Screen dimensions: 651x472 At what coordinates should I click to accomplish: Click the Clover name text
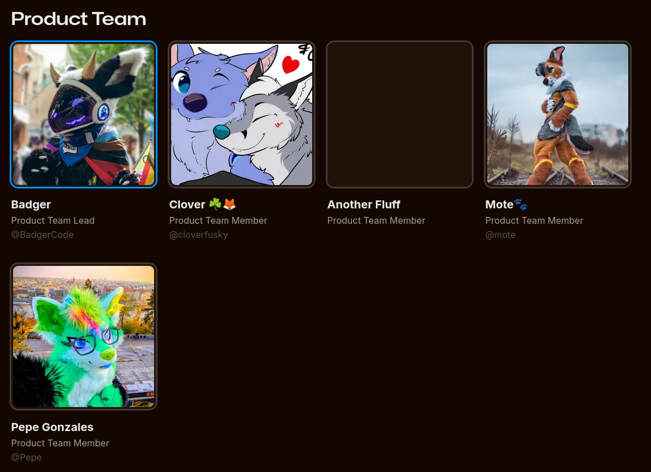tap(187, 204)
